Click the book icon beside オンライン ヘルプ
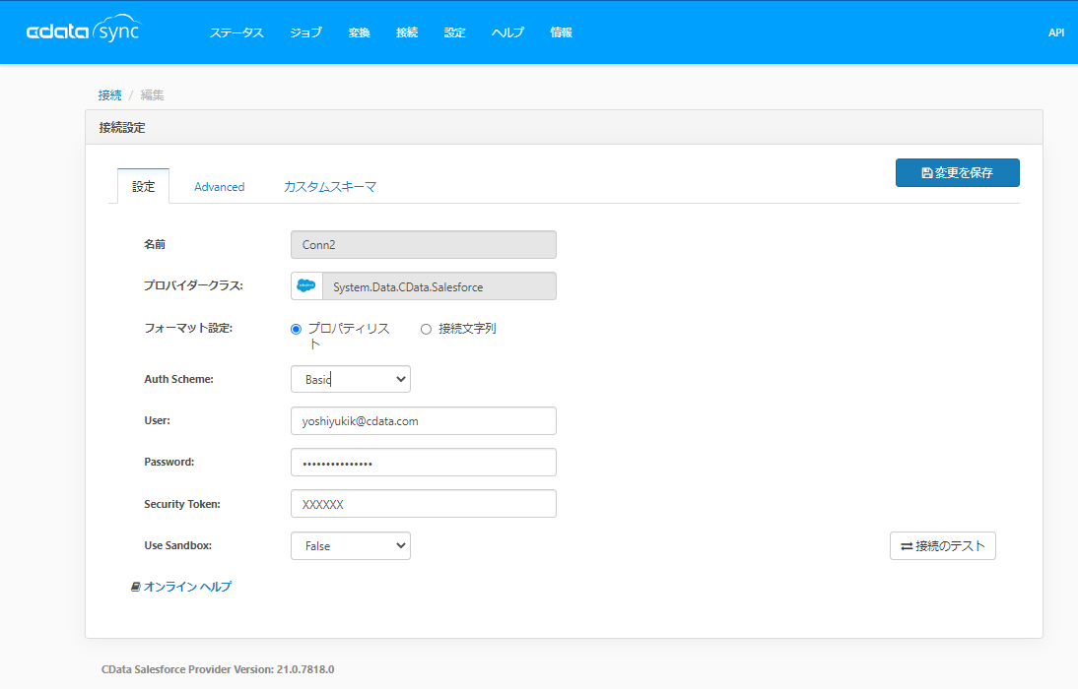Image resolution: width=1078 pixels, height=689 pixels. [135, 587]
